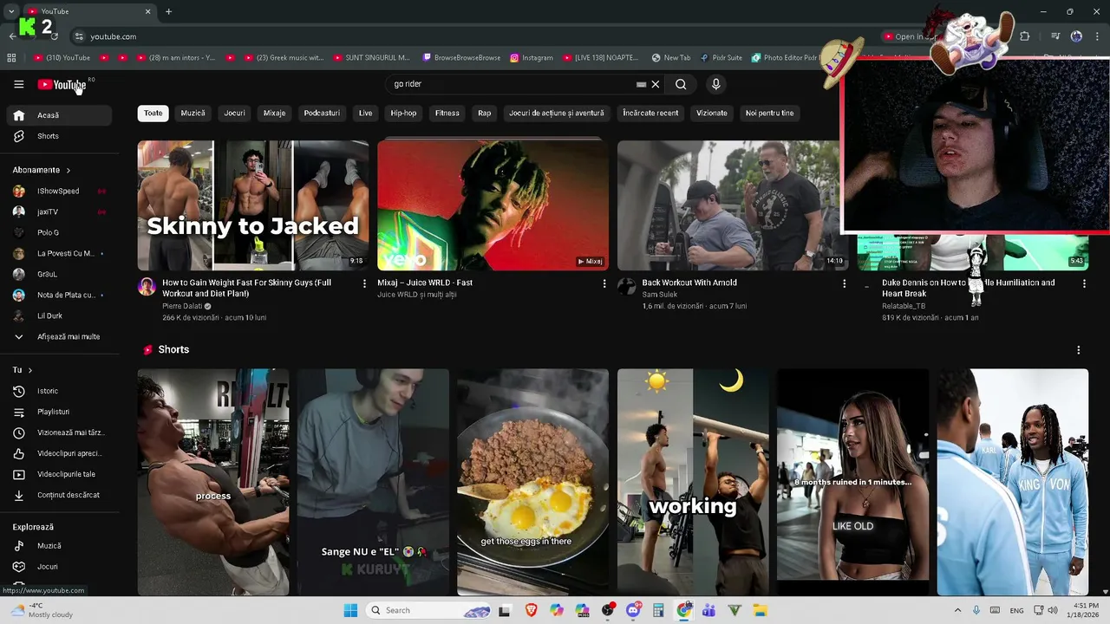1110x624 pixels.
Task: Click the search magnifier button
Action: 681,84
